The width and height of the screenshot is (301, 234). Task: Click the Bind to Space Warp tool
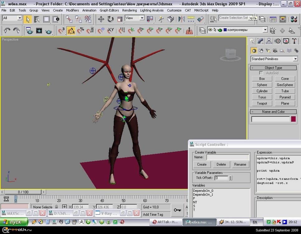[88, 19]
